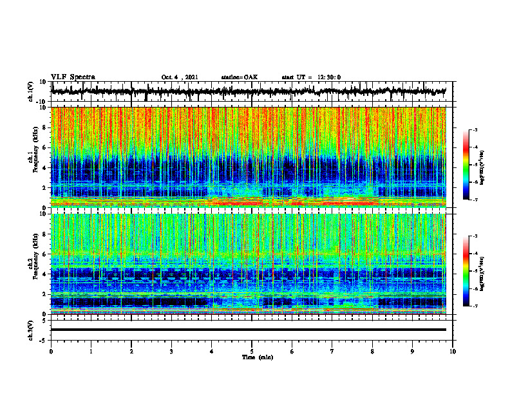
Task: Click the log(PSD) label beside ch.2 colorbar
Action: point(482,275)
